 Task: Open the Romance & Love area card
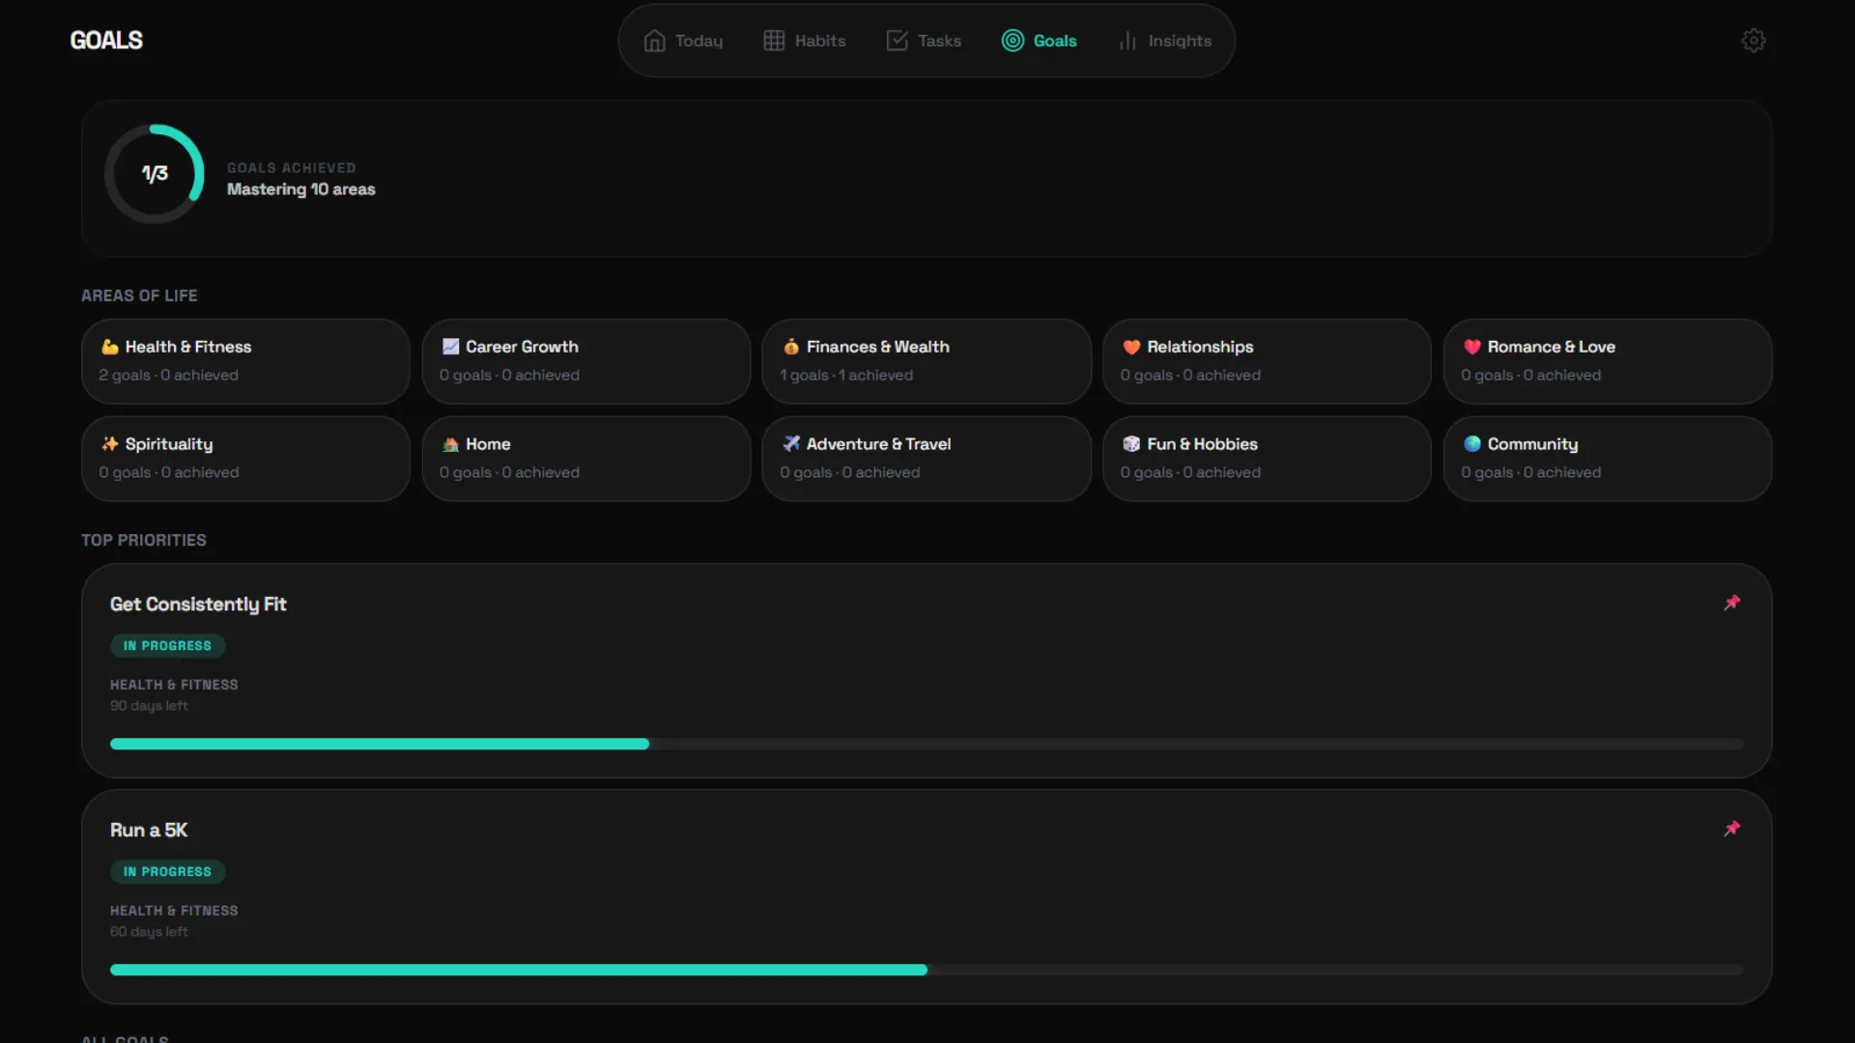point(1608,361)
